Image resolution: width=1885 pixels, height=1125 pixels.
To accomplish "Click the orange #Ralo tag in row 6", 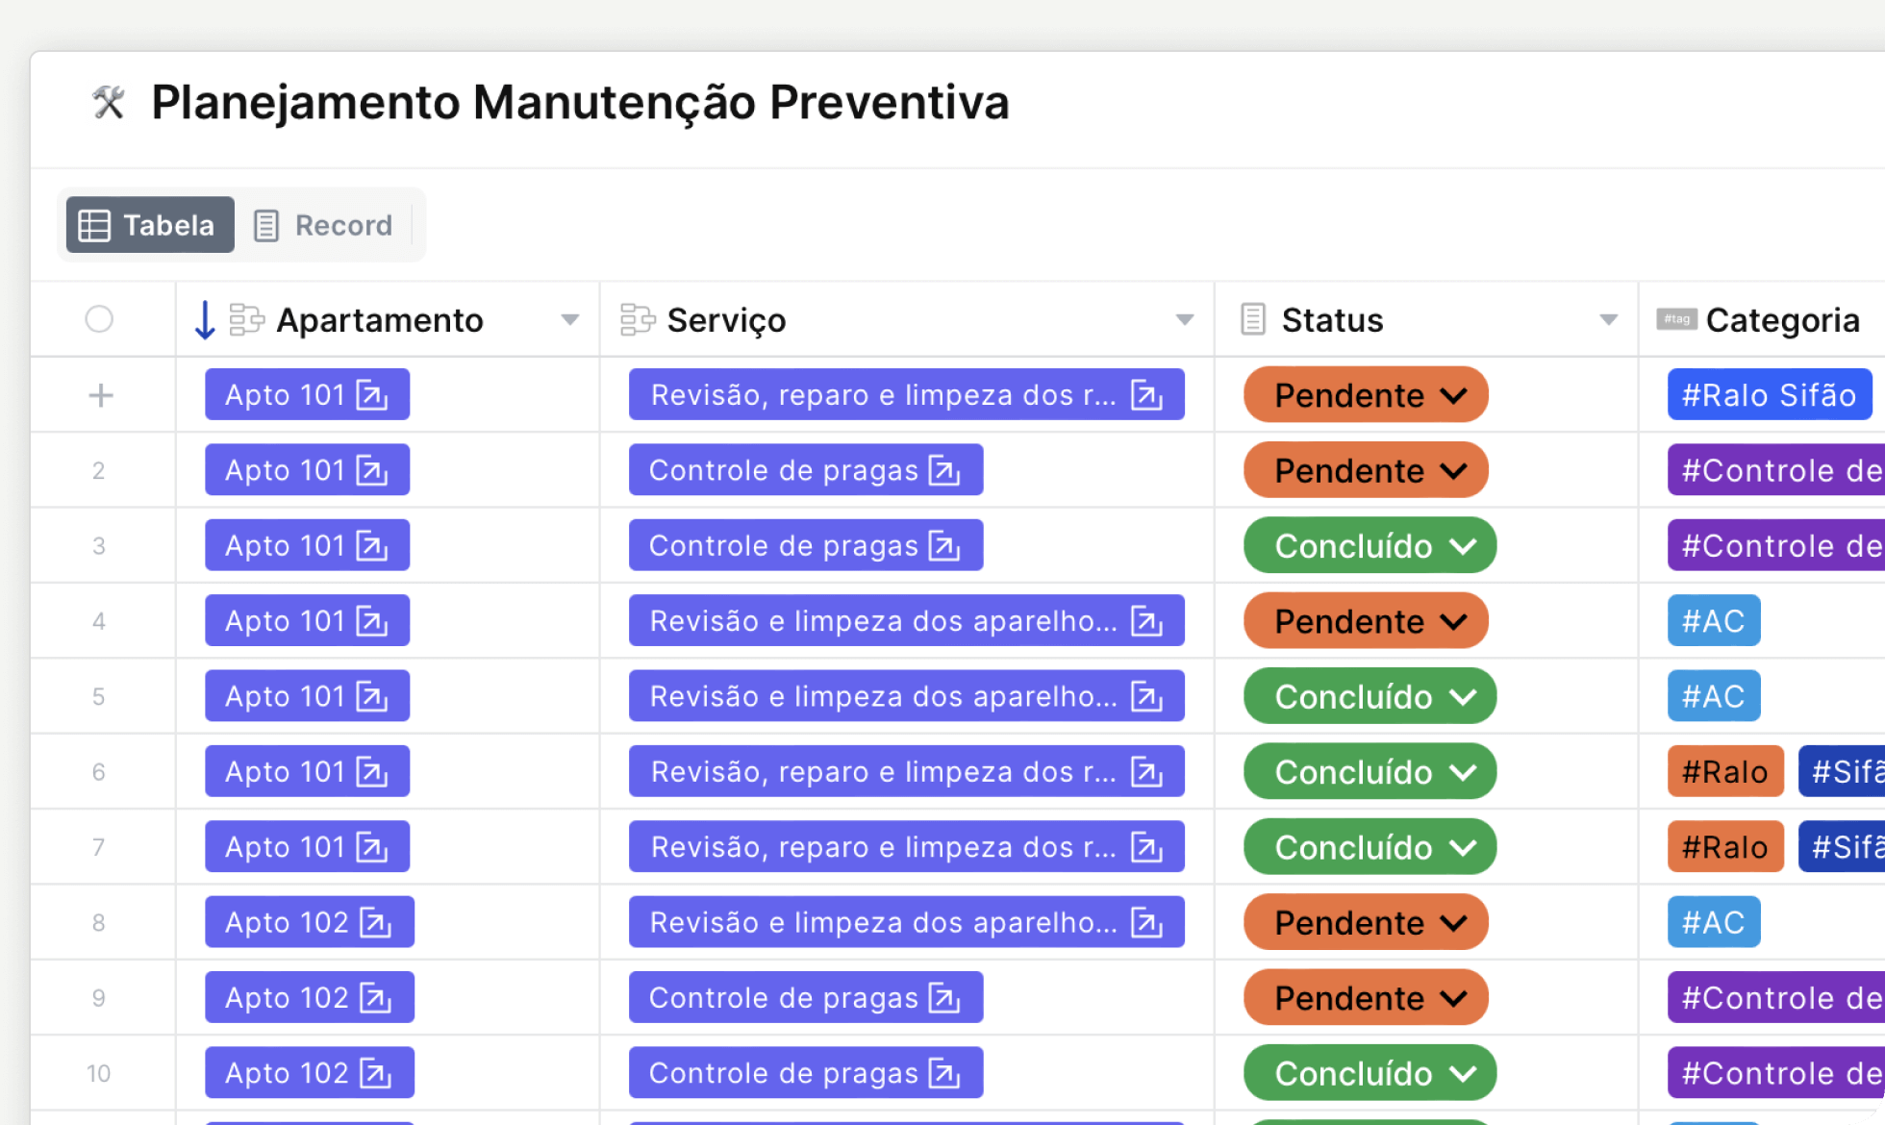I will point(1724,771).
